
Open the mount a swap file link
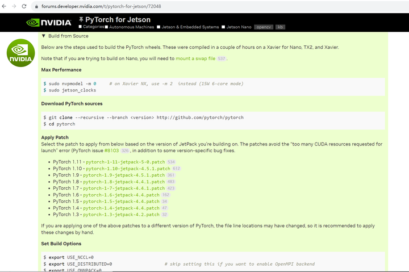[195, 58]
